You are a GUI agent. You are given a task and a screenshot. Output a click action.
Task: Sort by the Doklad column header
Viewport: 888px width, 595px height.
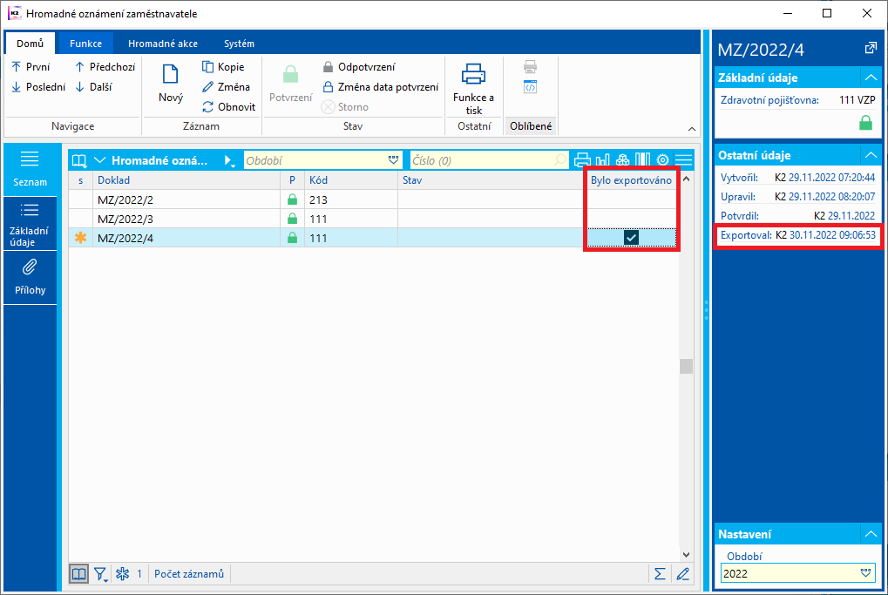pyautogui.click(x=186, y=180)
